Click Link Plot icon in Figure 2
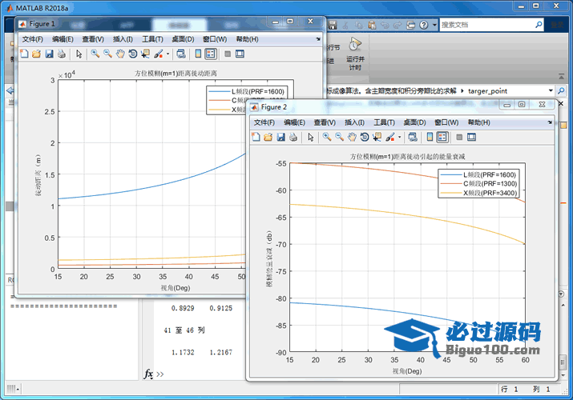 pyautogui.click(x=413, y=137)
